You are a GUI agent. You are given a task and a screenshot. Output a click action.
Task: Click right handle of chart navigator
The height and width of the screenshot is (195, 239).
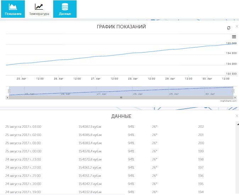coord(233,91)
